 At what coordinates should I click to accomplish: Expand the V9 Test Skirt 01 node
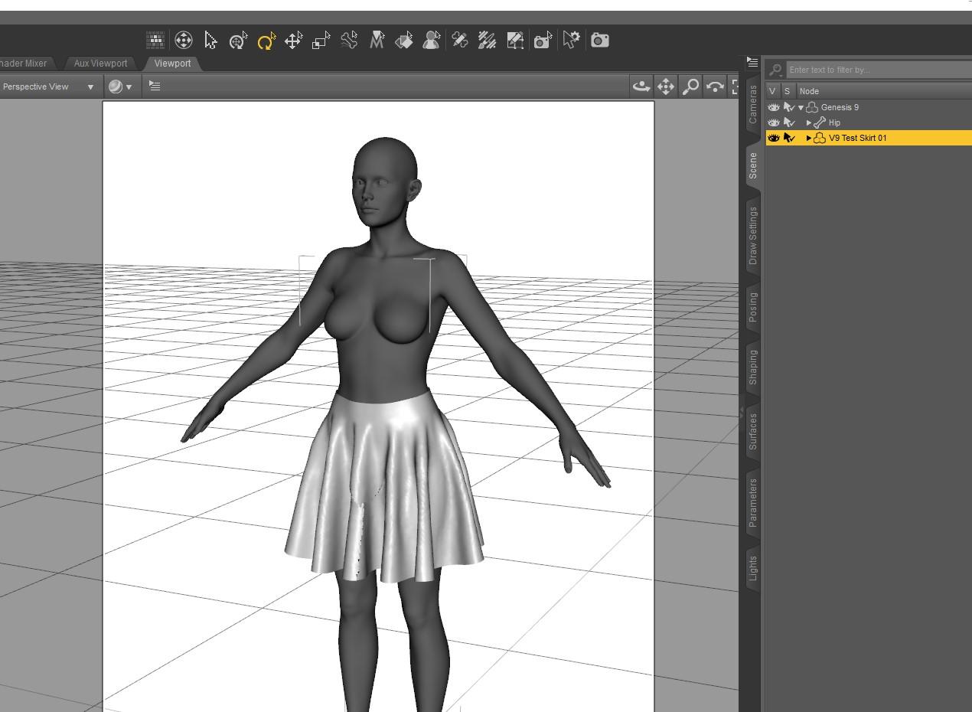[x=809, y=138]
